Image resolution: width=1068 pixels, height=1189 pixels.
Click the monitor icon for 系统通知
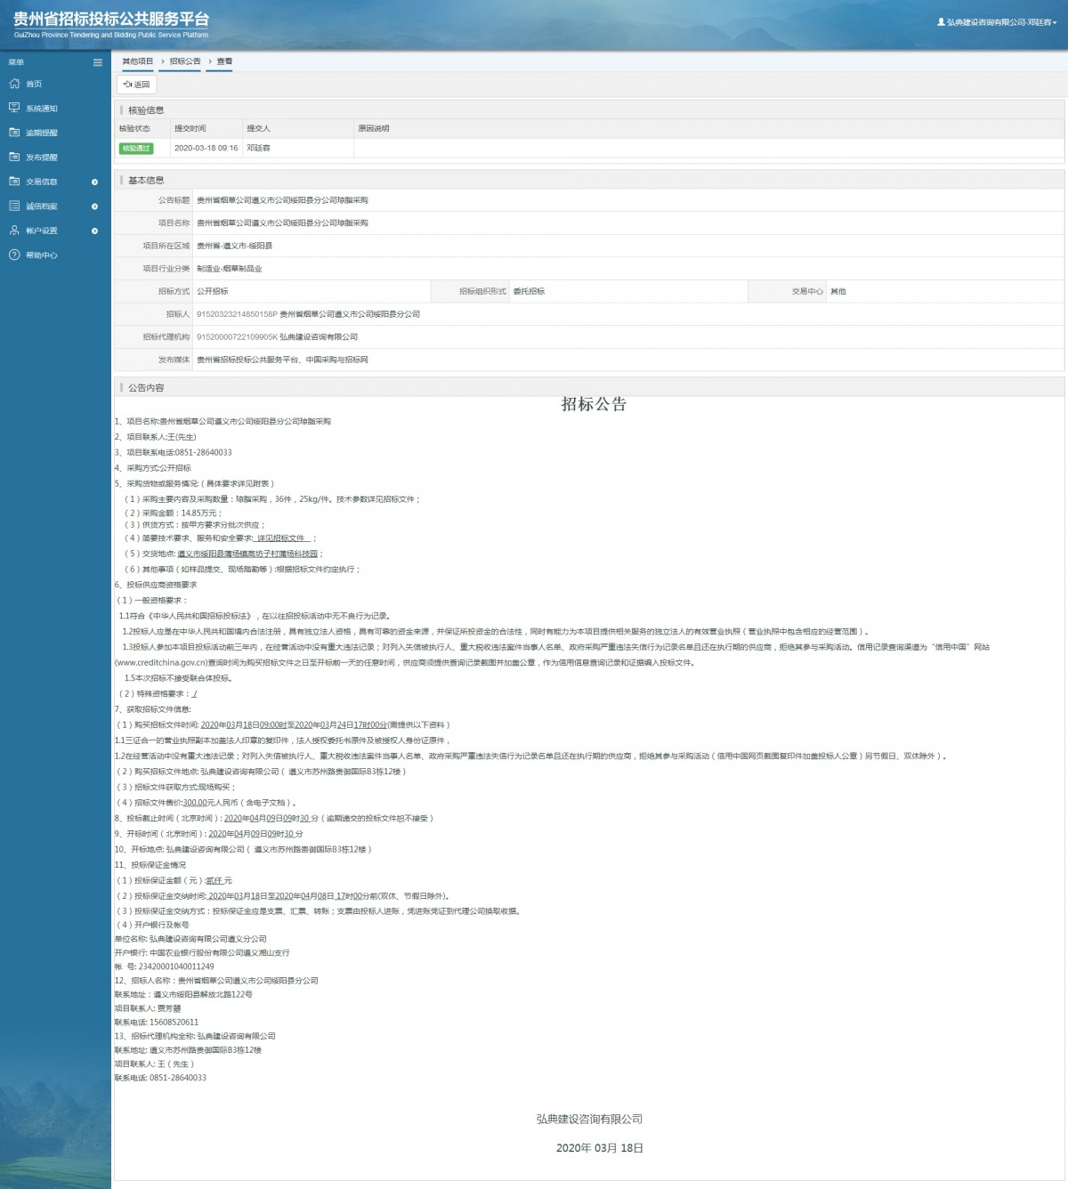(x=14, y=108)
